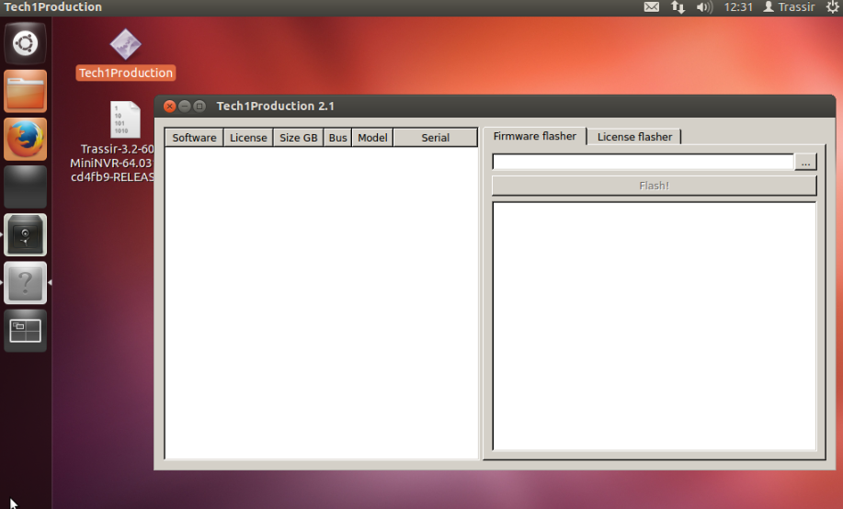Open the safe-style launcher icon

25,235
